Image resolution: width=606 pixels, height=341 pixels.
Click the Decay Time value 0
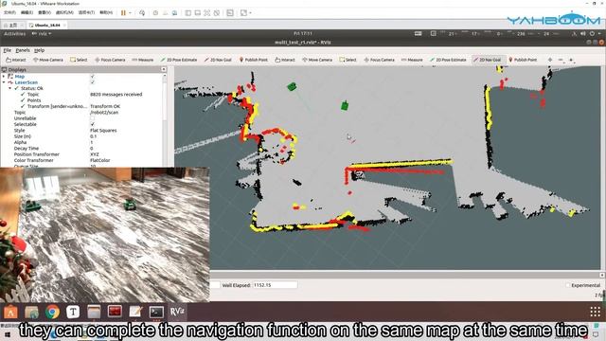[x=92, y=149]
